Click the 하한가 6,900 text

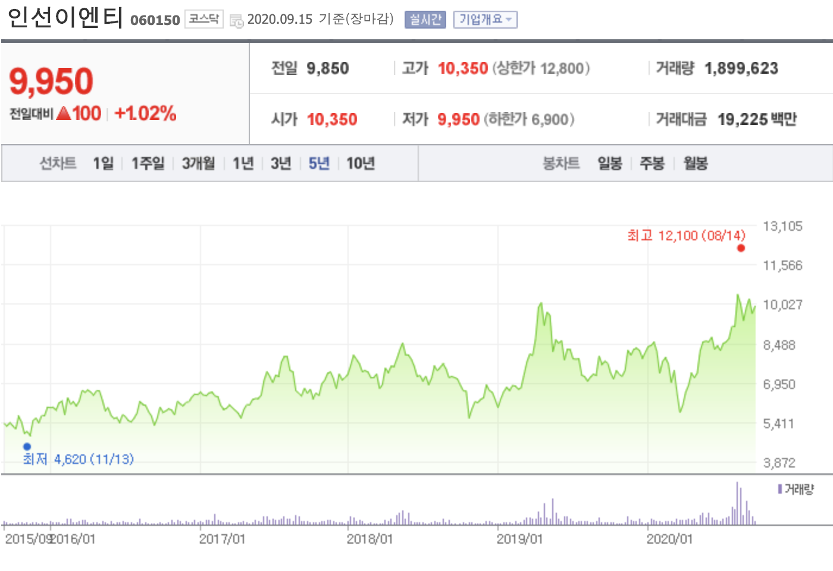click(x=529, y=120)
